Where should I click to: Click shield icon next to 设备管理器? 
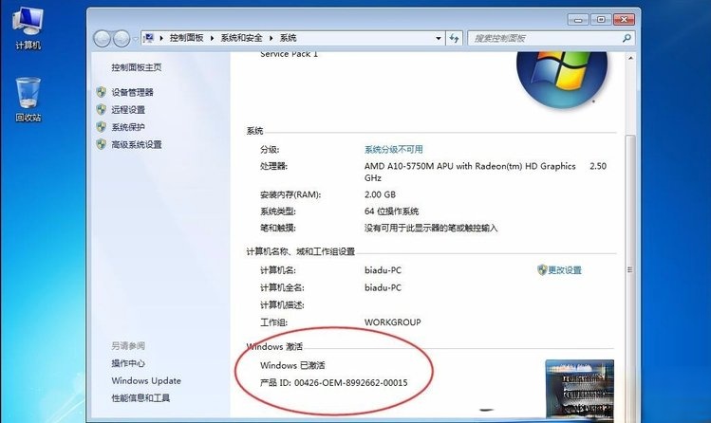point(102,92)
